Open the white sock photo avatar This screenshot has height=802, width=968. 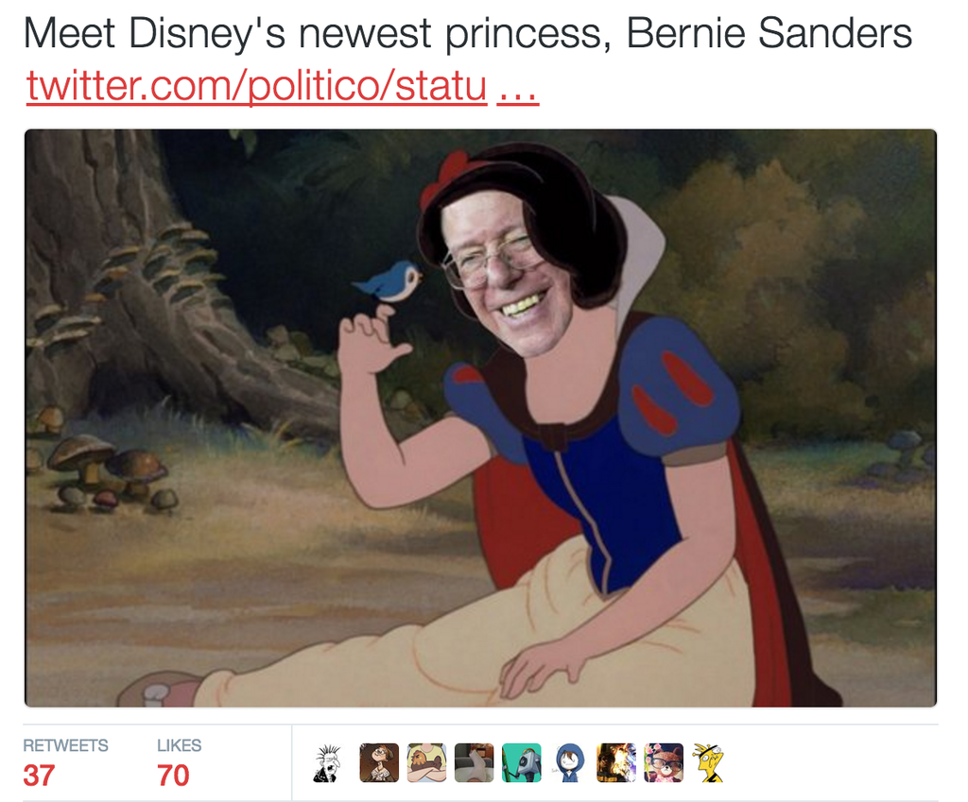click(x=475, y=763)
